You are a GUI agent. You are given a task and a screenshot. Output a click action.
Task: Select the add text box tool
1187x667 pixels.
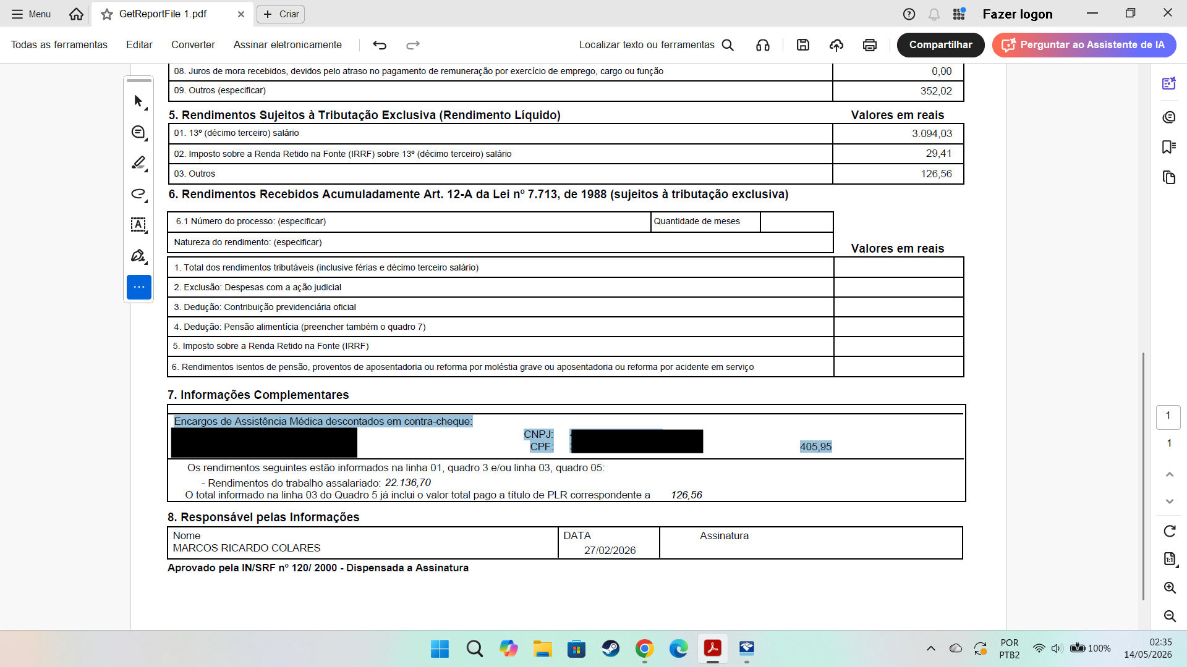click(x=139, y=225)
